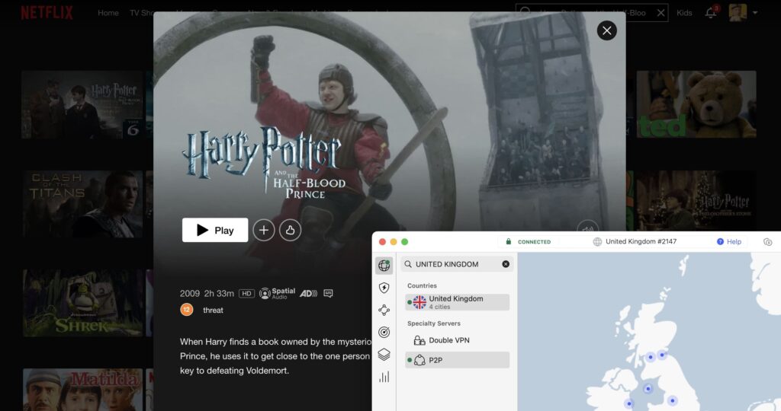Rate the movie with thumbs up

pos(290,230)
